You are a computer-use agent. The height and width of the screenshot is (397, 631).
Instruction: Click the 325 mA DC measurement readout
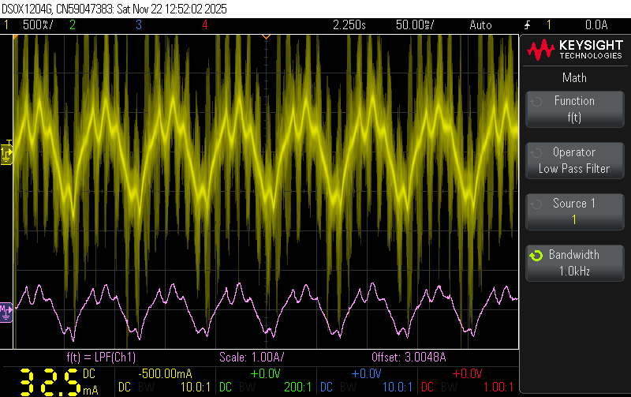[x=59, y=382]
